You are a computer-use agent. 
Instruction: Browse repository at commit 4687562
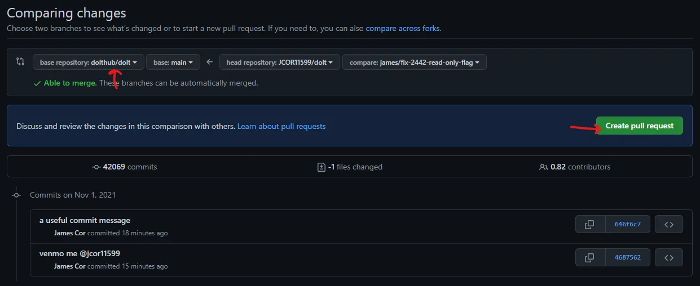tap(668, 257)
